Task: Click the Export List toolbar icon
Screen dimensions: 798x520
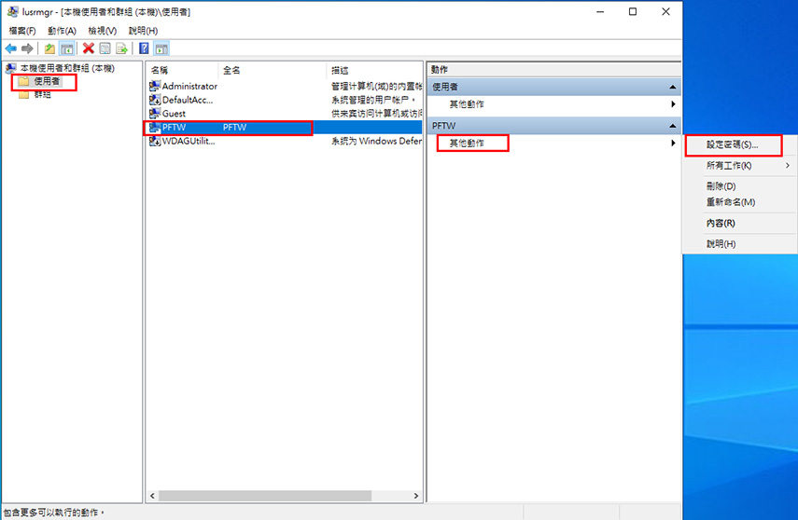Action: coord(121,48)
